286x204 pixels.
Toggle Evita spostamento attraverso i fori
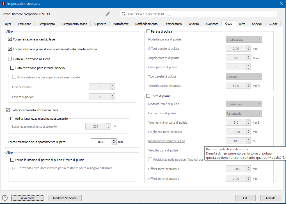point(8,110)
